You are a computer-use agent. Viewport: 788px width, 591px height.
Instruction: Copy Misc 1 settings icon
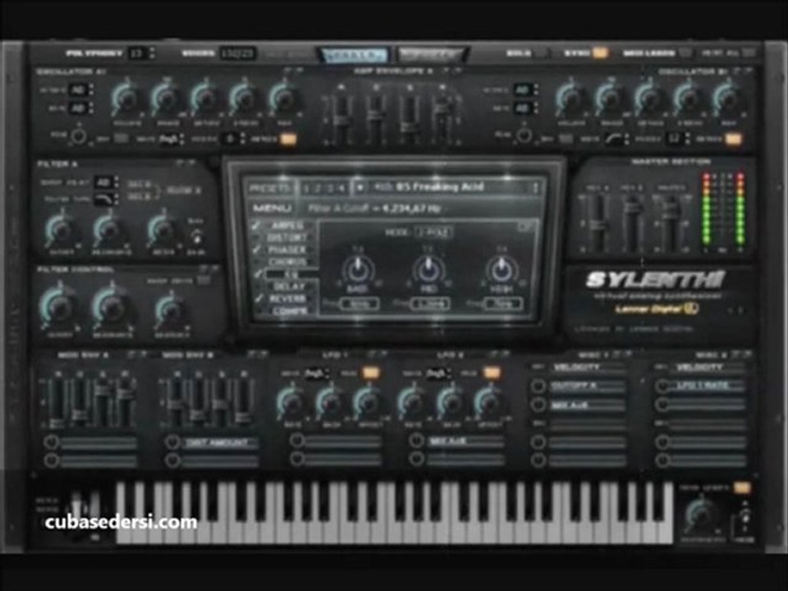click(x=616, y=355)
